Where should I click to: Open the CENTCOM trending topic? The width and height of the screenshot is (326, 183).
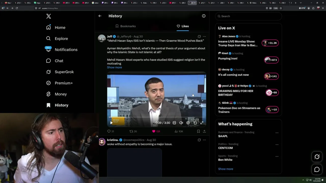(225, 148)
